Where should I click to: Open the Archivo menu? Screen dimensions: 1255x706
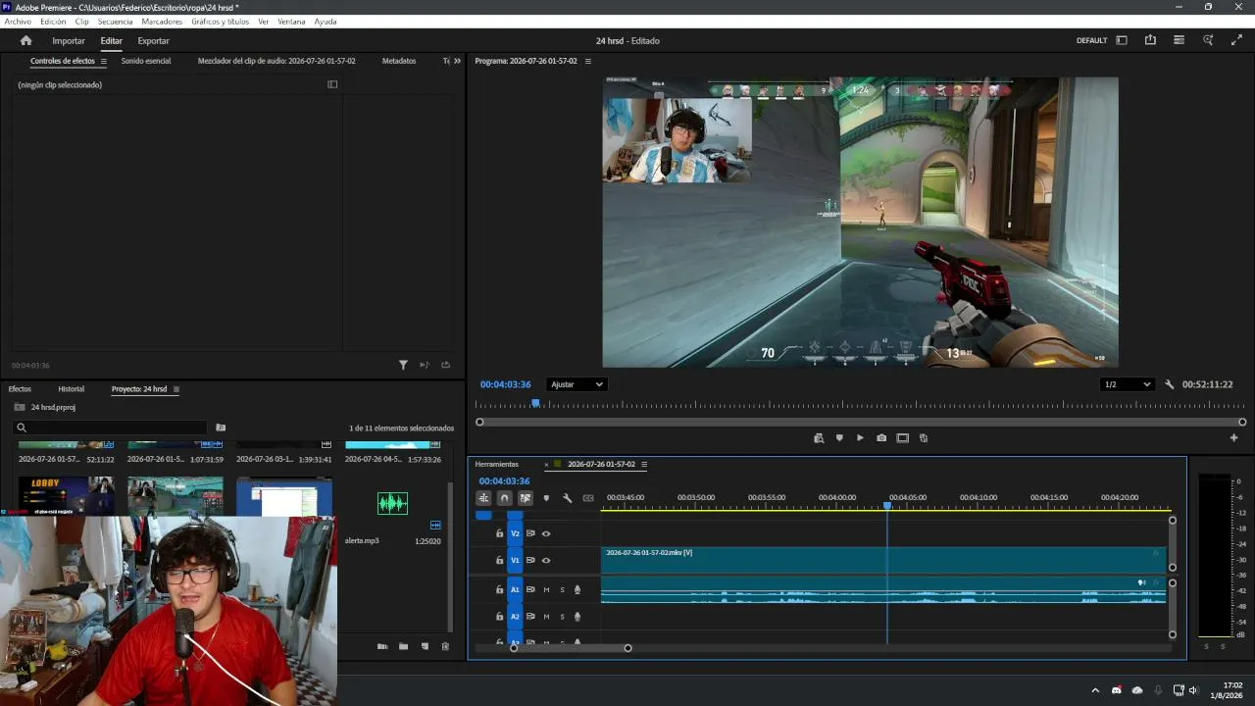tap(18, 22)
